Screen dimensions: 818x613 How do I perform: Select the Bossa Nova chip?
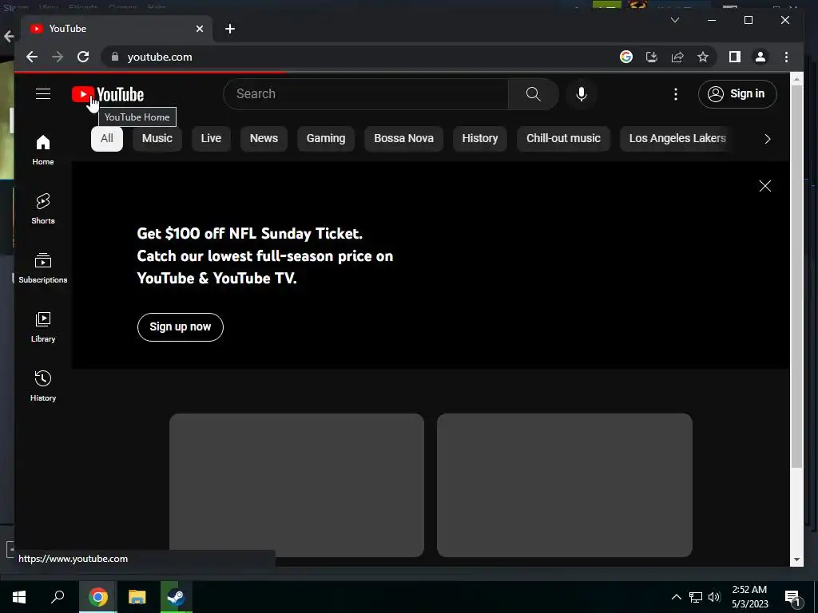coord(403,139)
